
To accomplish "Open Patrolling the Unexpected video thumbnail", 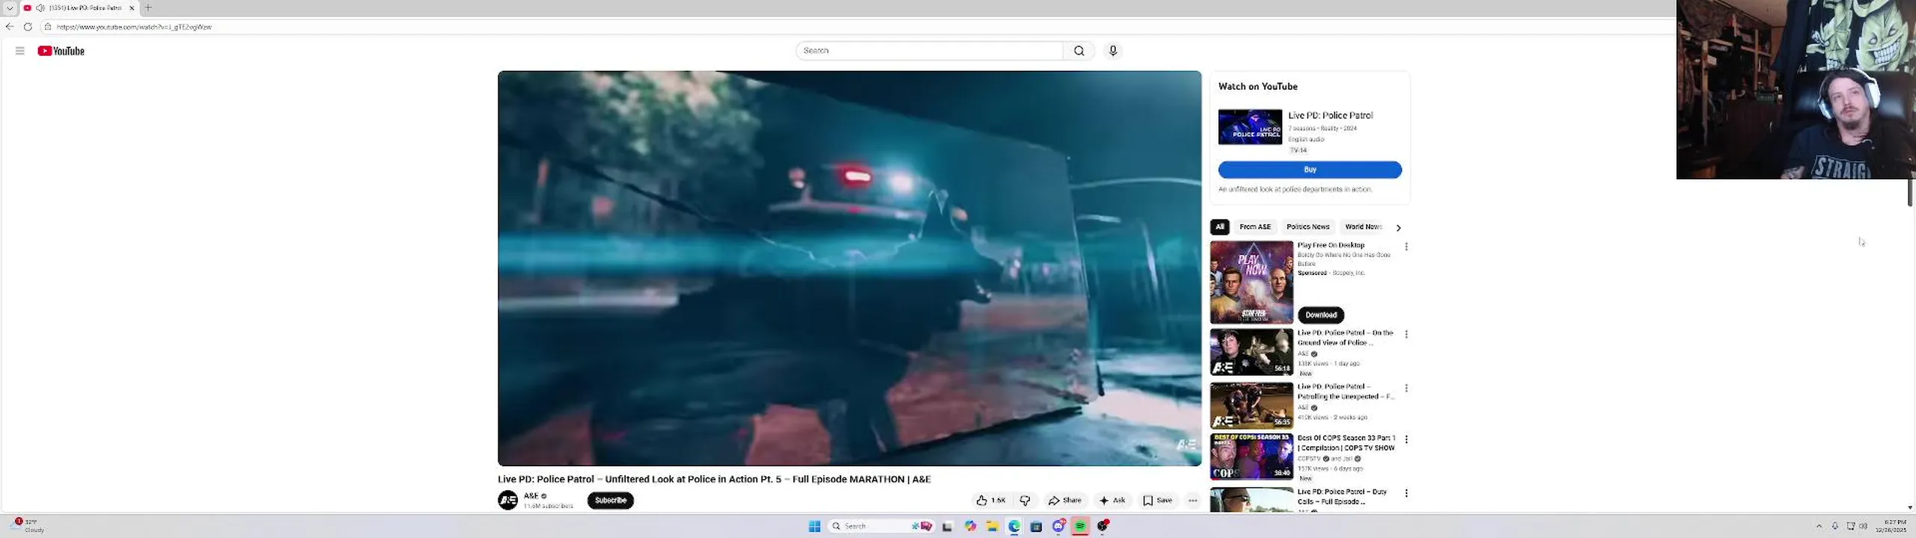I will (x=1251, y=406).
